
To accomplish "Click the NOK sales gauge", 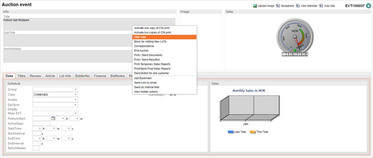I will click(294, 38).
